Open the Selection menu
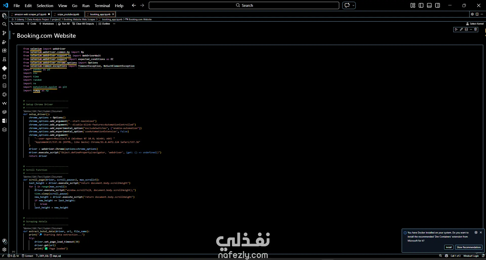This screenshot has width=486, height=260. click(45, 6)
